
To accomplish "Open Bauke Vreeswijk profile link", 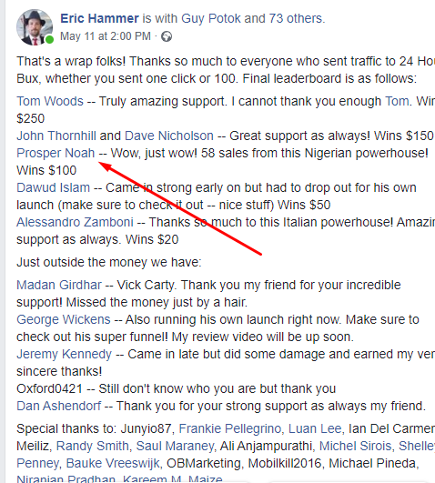I will click(x=113, y=463).
